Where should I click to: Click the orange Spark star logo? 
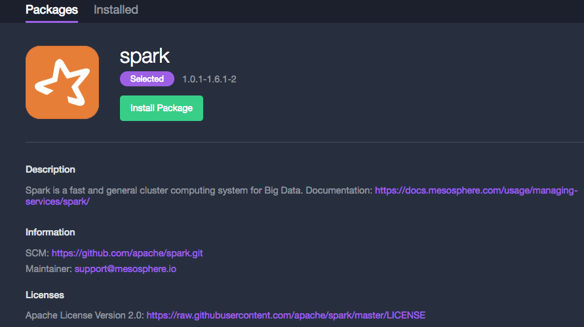click(62, 82)
